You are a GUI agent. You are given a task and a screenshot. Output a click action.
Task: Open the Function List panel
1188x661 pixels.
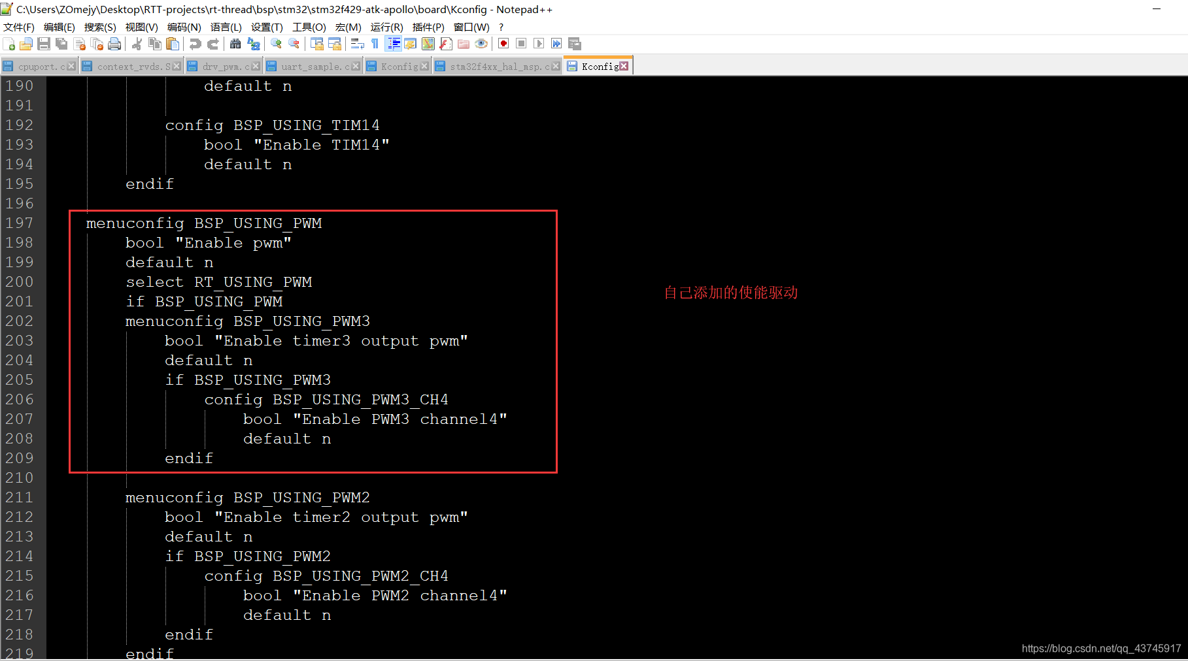(446, 44)
